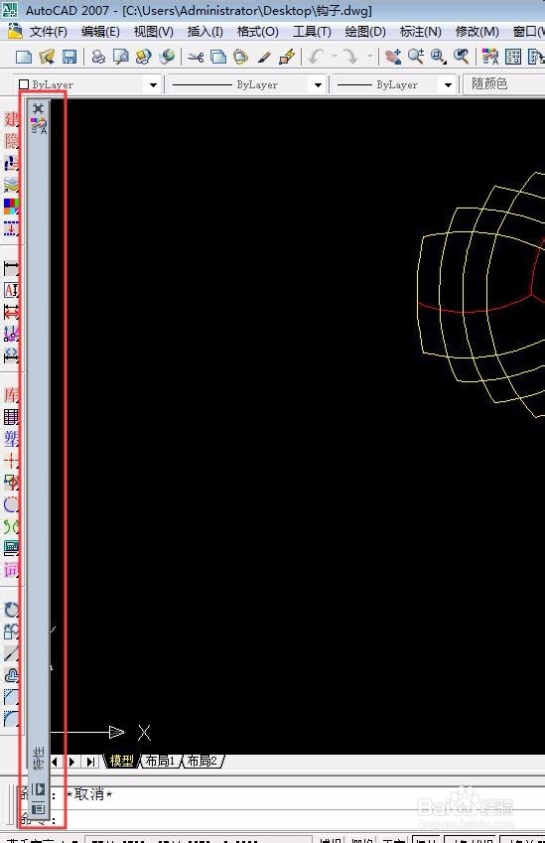Click the document icon left of 文件 menu
This screenshot has width=545, height=843.
click(x=15, y=32)
